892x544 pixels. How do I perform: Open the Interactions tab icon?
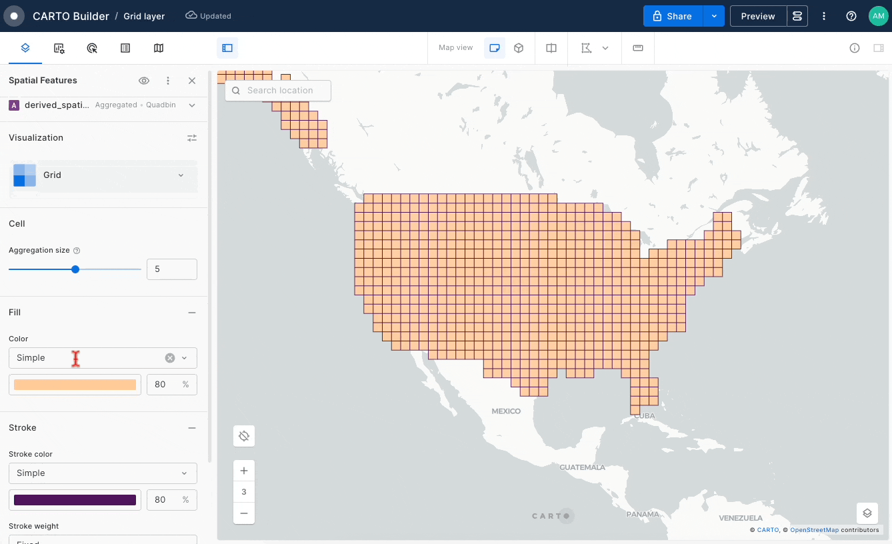[x=92, y=48]
